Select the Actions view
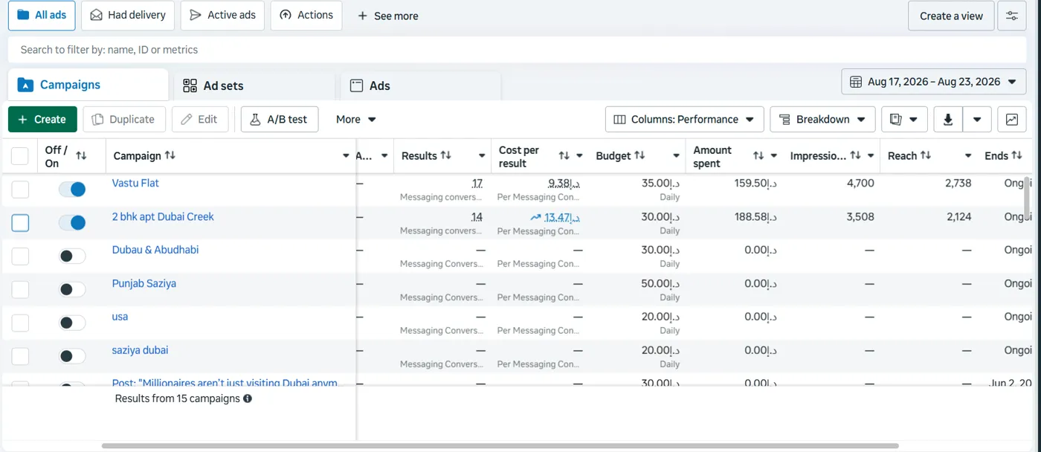 point(306,16)
